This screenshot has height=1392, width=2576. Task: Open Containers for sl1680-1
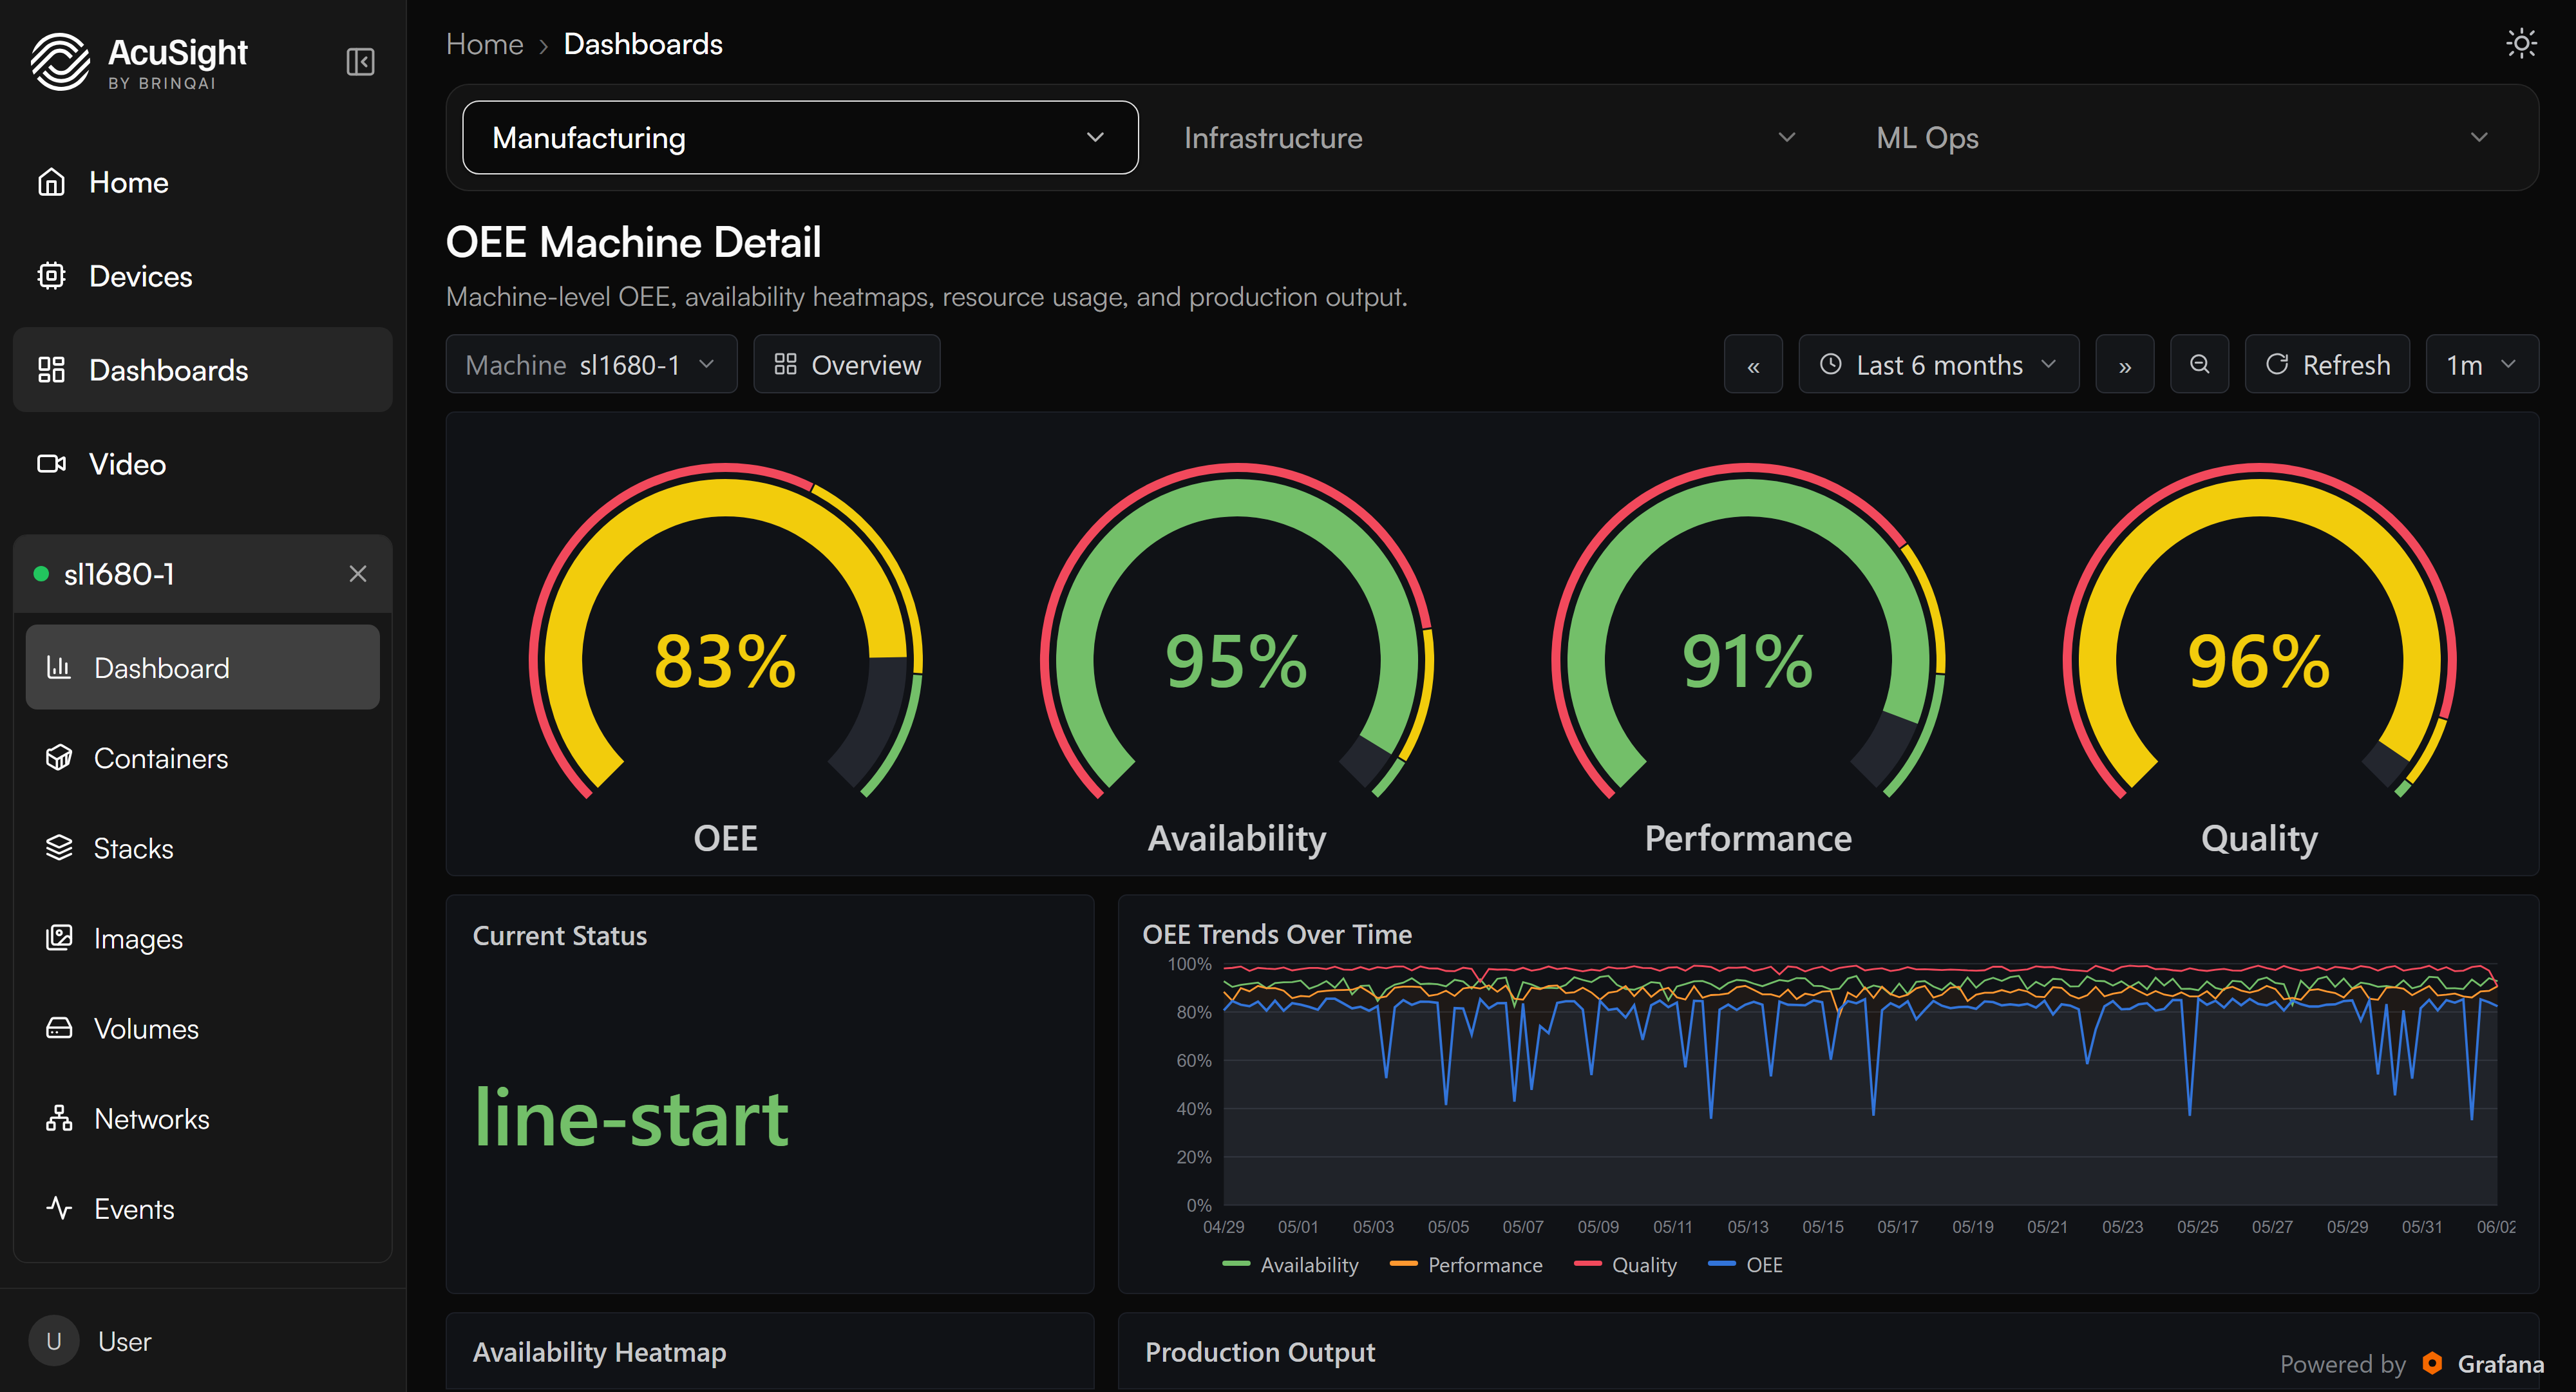203,758
